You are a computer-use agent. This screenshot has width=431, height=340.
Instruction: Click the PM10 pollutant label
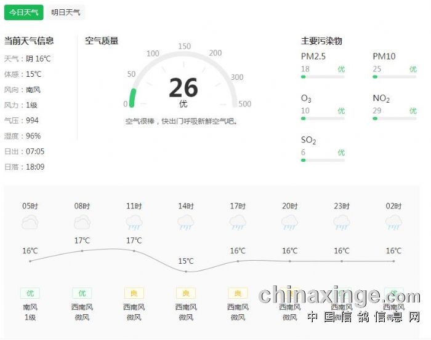point(384,56)
